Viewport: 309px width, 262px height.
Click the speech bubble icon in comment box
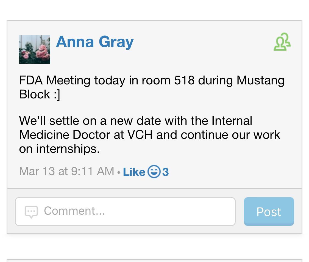(31, 212)
